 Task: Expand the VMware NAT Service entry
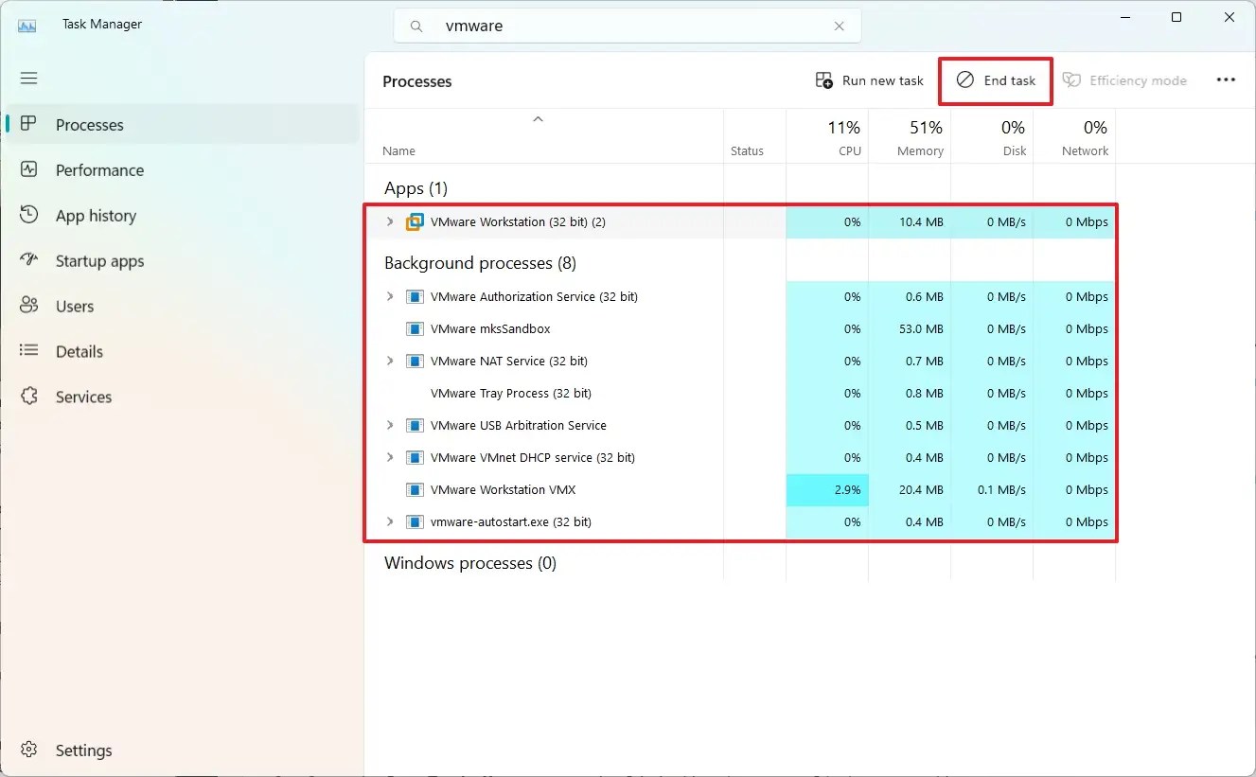[x=390, y=361]
